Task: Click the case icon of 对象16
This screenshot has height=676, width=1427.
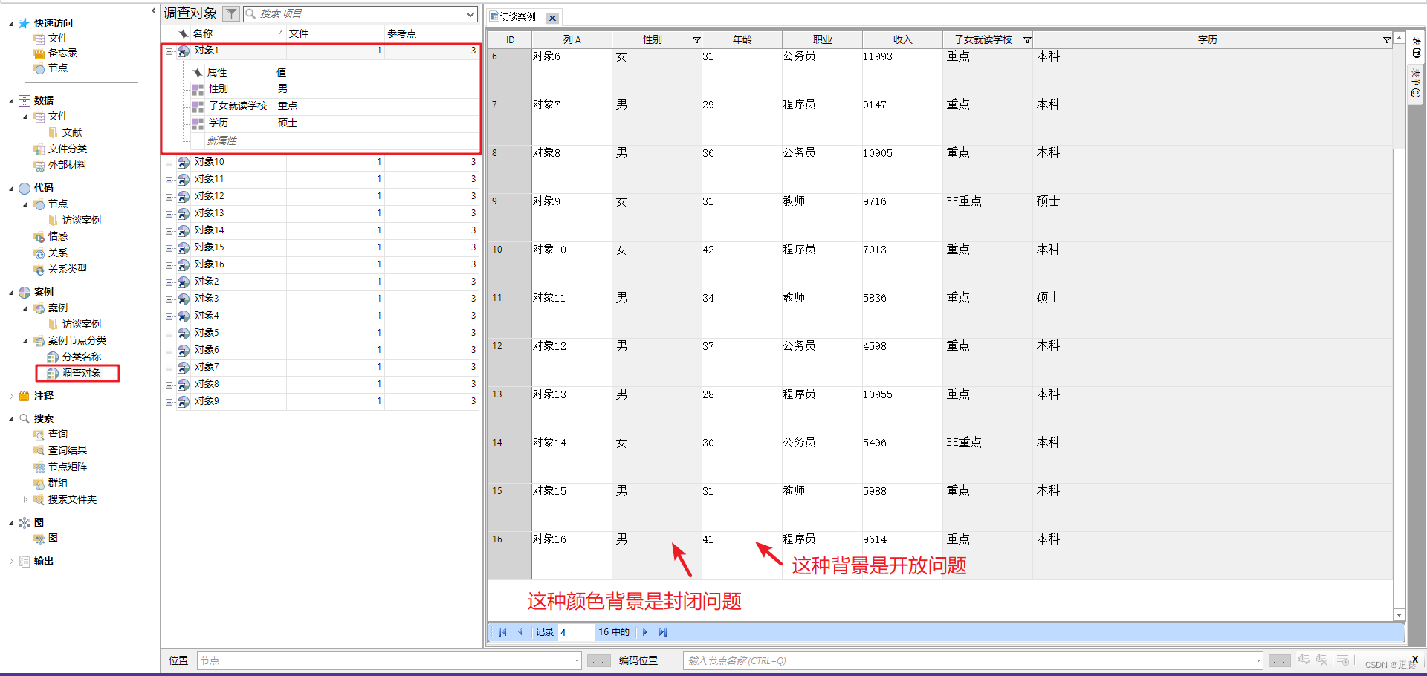Action: point(184,265)
